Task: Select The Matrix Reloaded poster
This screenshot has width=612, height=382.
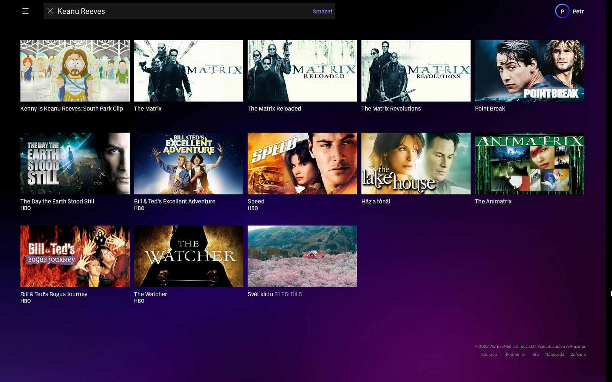Action: coord(302,71)
